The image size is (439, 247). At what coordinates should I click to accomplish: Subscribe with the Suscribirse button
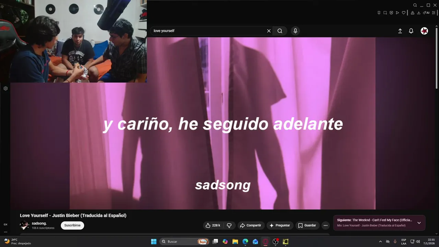[72, 225]
